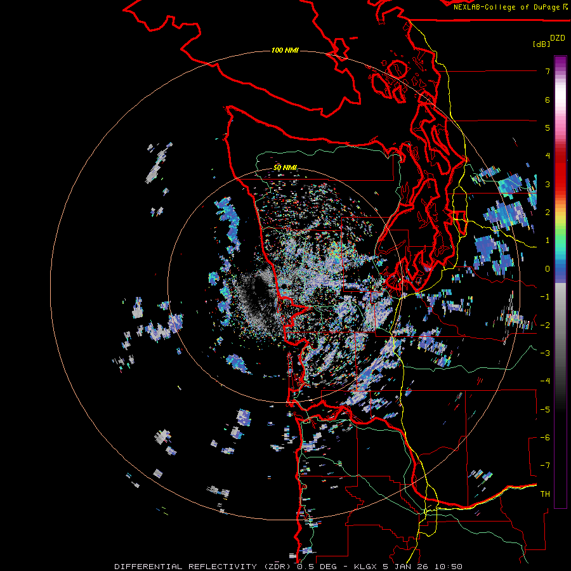Click the -7 value on the color scale

tap(545, 466)
